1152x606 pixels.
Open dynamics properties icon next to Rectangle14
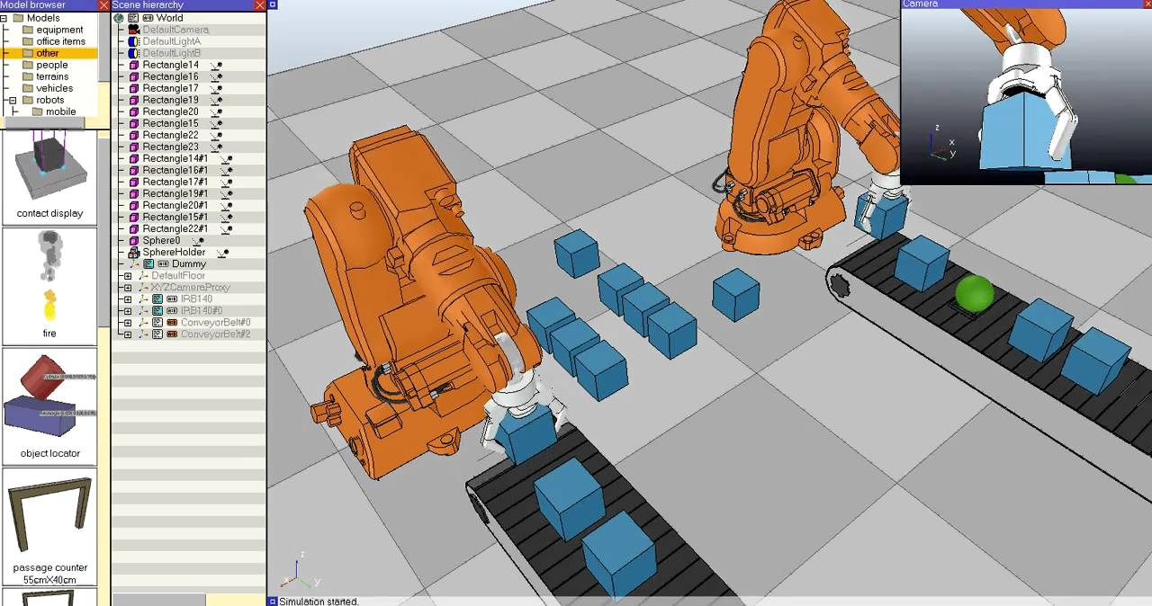click(x=216, y=65)
